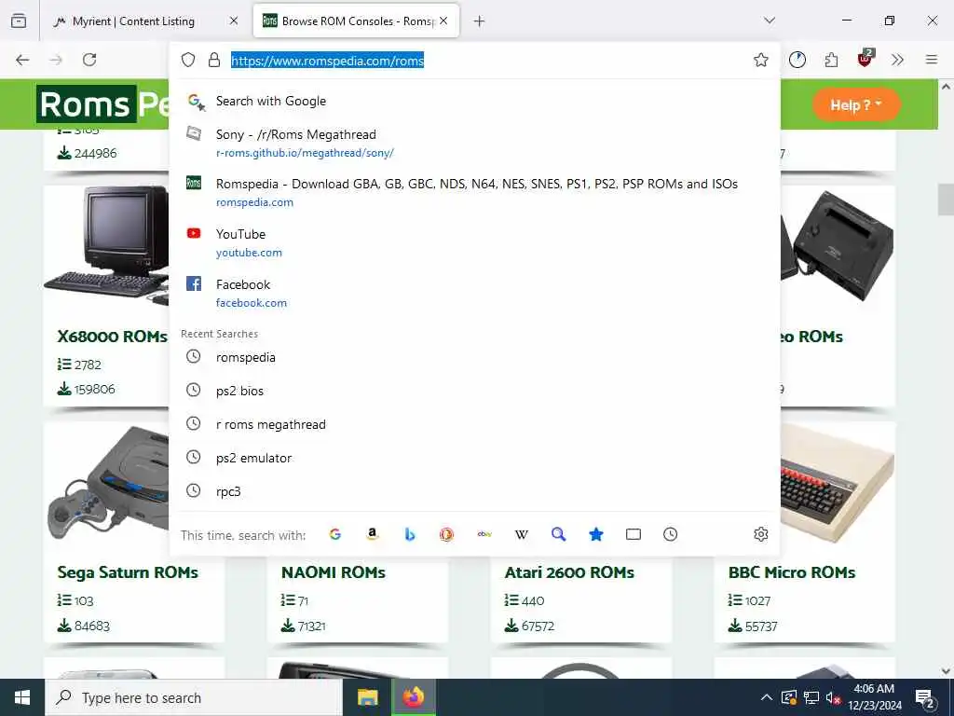Open search settings gear icon

pos(760,534)
